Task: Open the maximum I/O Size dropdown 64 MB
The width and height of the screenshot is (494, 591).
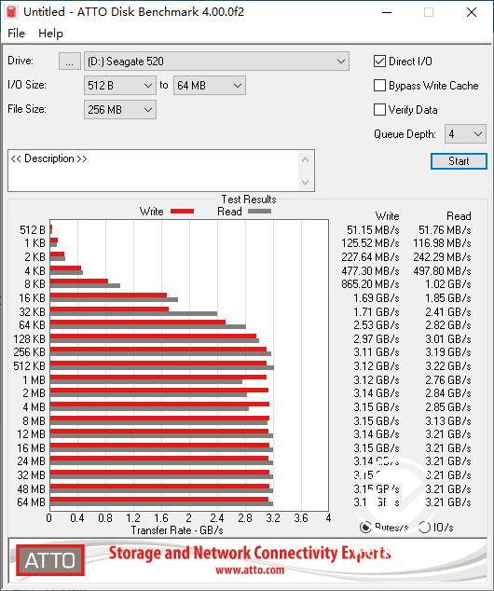Action: (209, 86)
